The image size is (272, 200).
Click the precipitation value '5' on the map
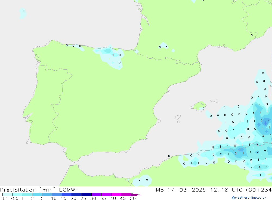(x=262, y=128)
